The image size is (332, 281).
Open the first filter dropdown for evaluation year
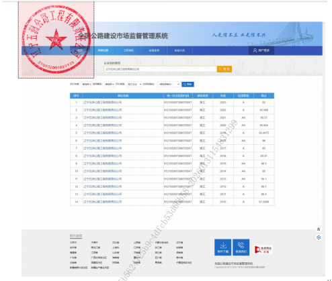point(87,85)
